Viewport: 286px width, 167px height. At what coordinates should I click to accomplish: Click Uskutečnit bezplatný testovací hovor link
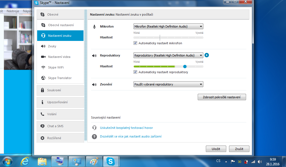(x=127, y=128)
